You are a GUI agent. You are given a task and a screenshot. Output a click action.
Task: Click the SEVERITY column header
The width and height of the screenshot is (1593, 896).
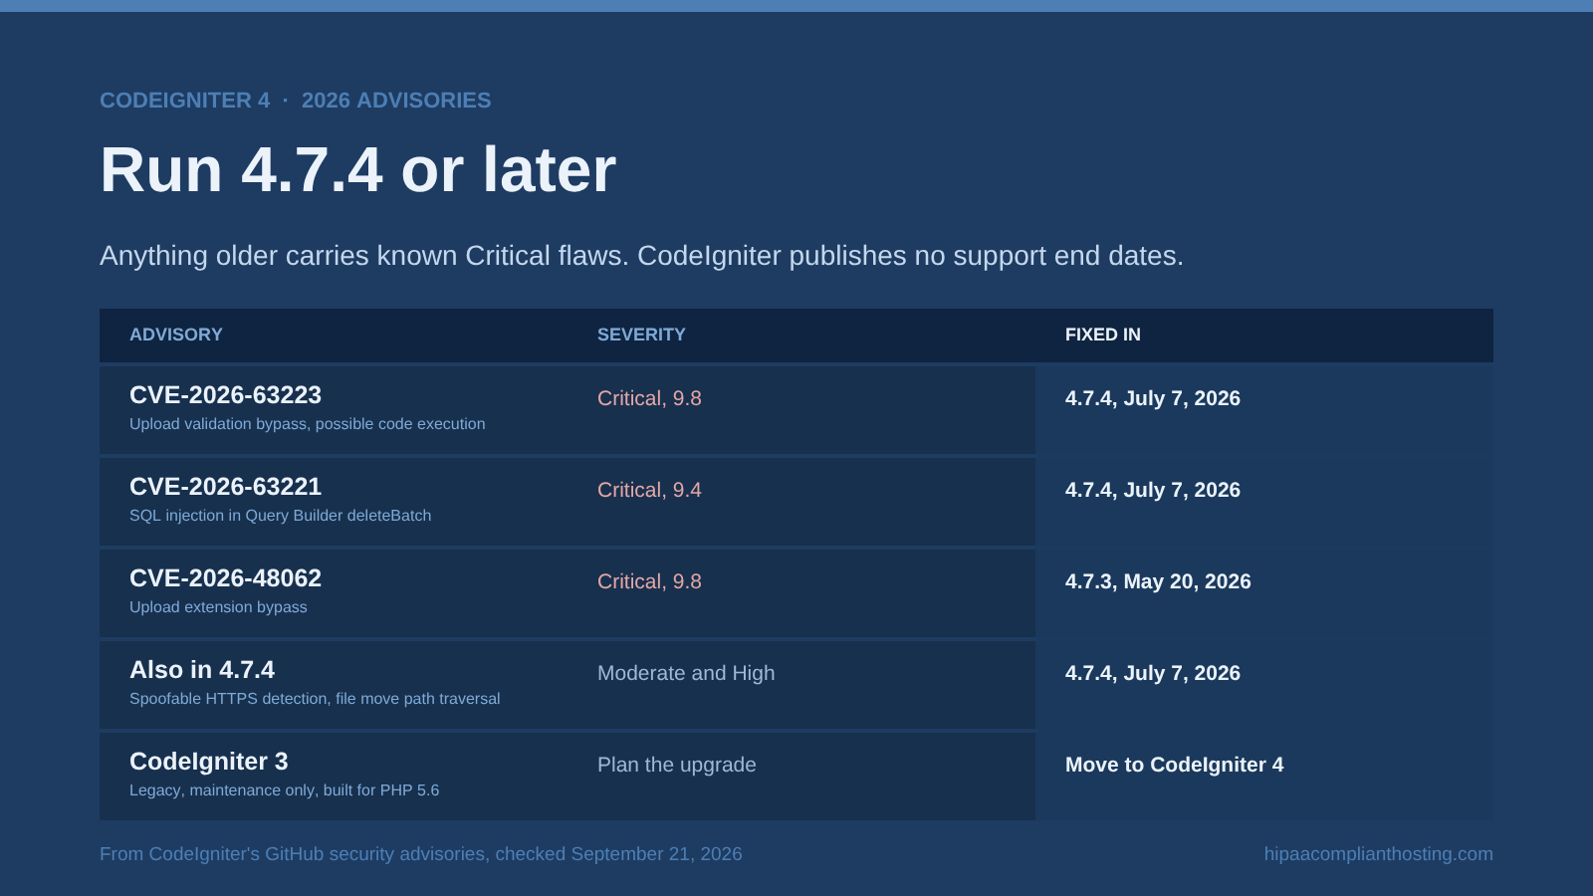[641, 335]
